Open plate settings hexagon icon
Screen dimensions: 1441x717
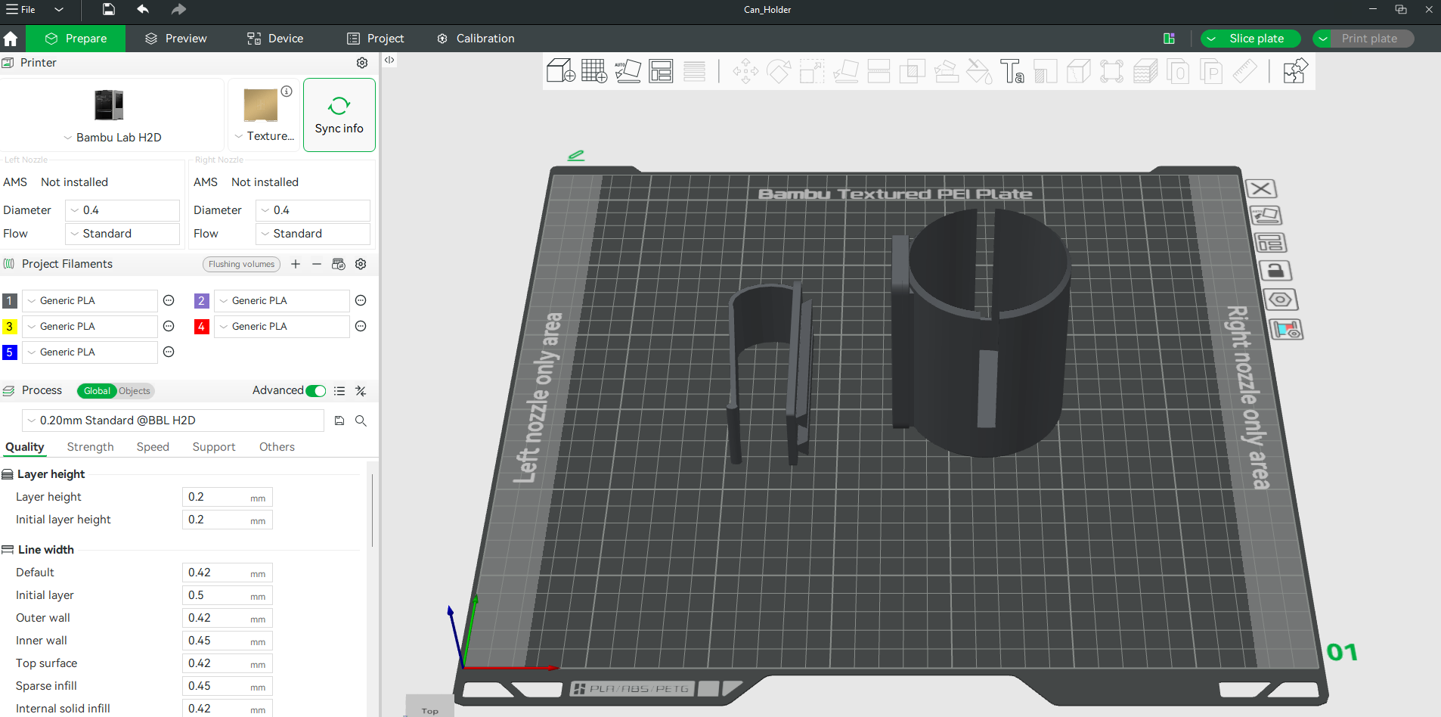[1280, 300]
